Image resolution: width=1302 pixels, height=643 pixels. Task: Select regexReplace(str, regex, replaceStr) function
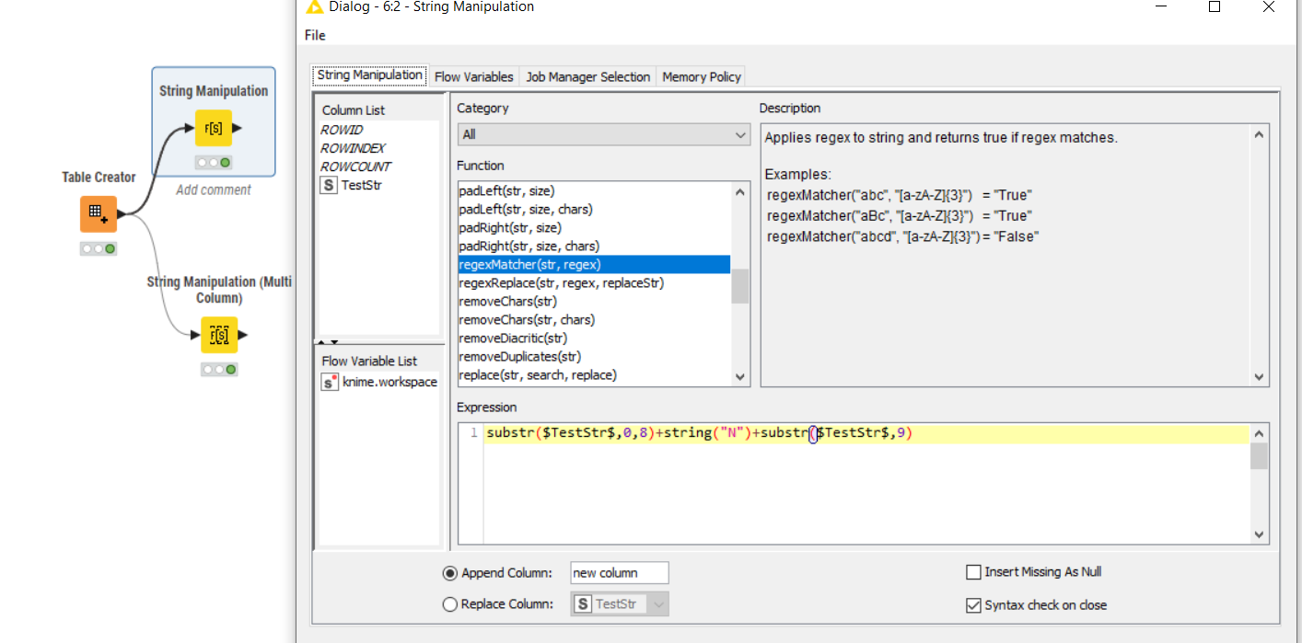click(561, 283)
